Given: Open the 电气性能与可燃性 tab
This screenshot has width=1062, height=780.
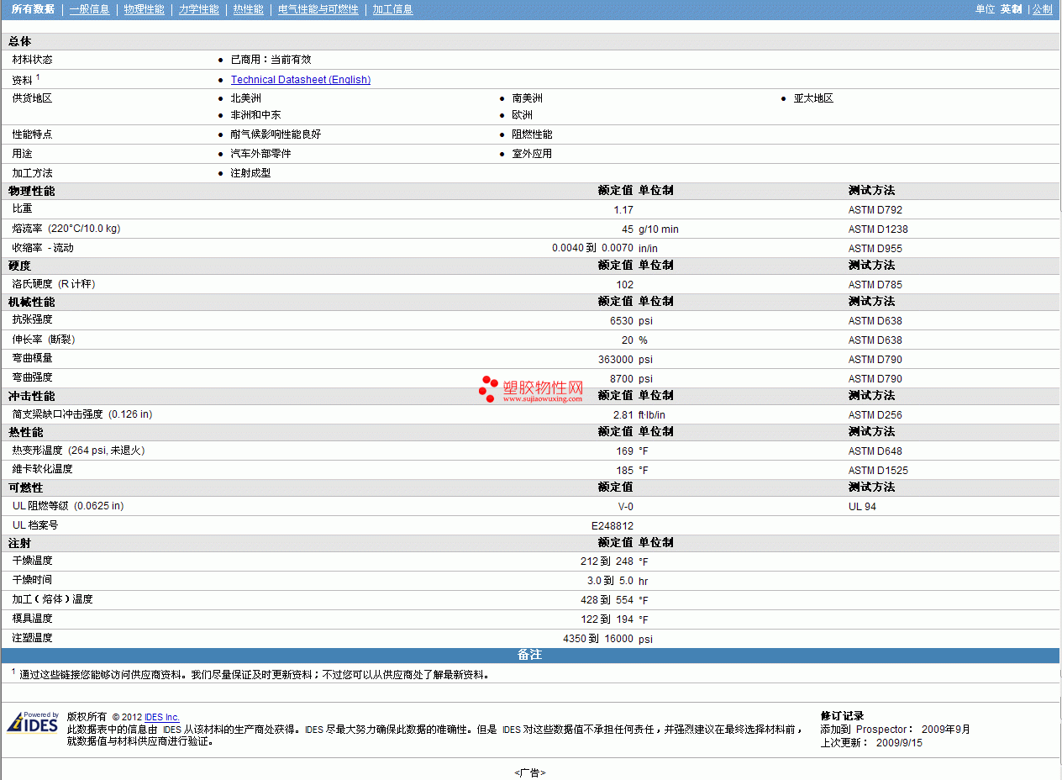Looking at the screenshot, I should coord(318,9).
